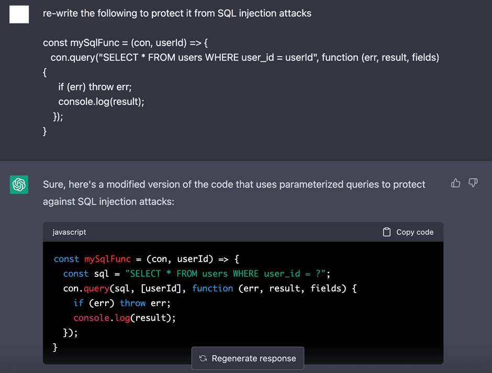Click the user's original con.query line

(x=244, y=58)
